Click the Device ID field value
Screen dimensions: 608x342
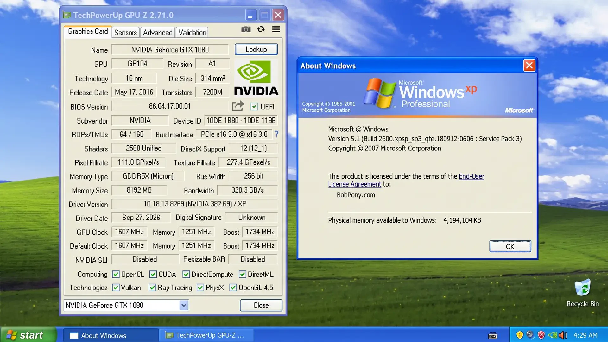click(241, 120)
